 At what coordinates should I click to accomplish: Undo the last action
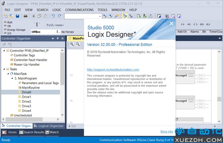pos(53,16)
